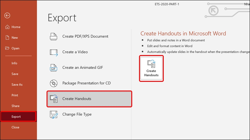Select Package Presentation for CD option
The image size is (250, 140).
click(x=87, y=83)
